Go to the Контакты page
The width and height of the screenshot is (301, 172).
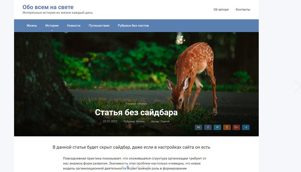(243, 10)
